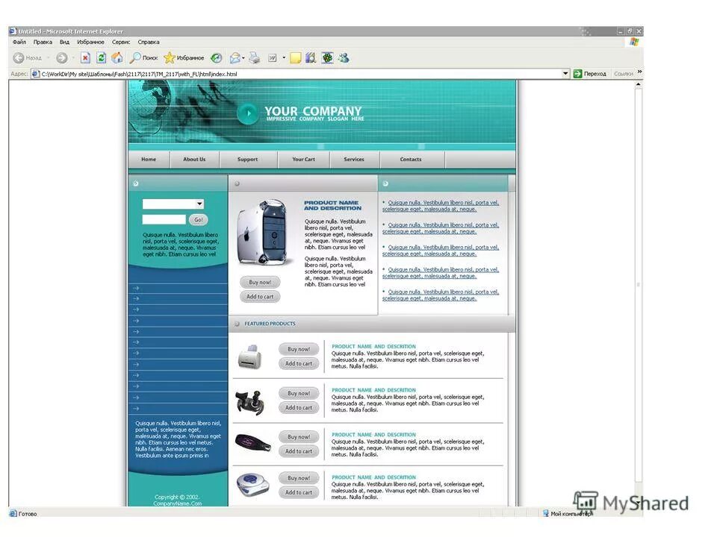
Task: Click Add to cart for the joystick product
Action: pyautogui.click(x=299, y=407)
